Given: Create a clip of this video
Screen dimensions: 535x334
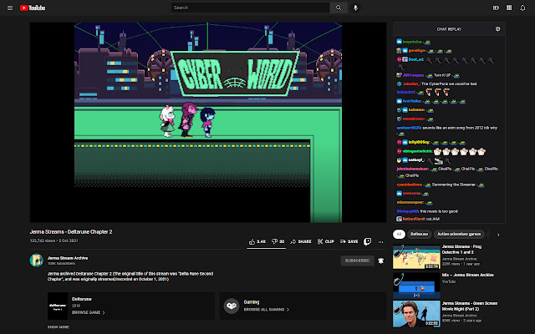Looking at the screenshot, I should (x=325, y=241).
